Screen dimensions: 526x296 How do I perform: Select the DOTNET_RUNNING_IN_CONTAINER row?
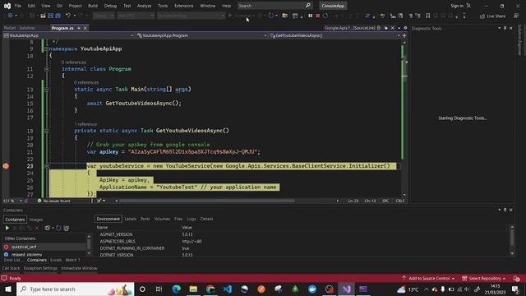303,248
